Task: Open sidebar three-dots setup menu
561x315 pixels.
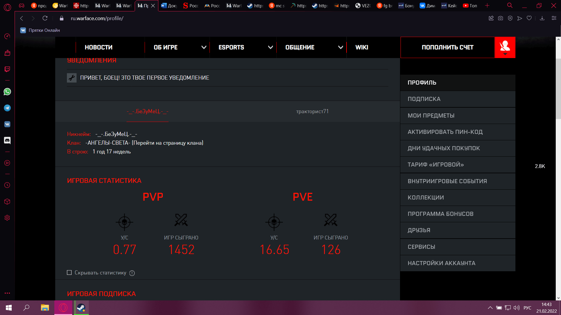Action: coord(7,293)
